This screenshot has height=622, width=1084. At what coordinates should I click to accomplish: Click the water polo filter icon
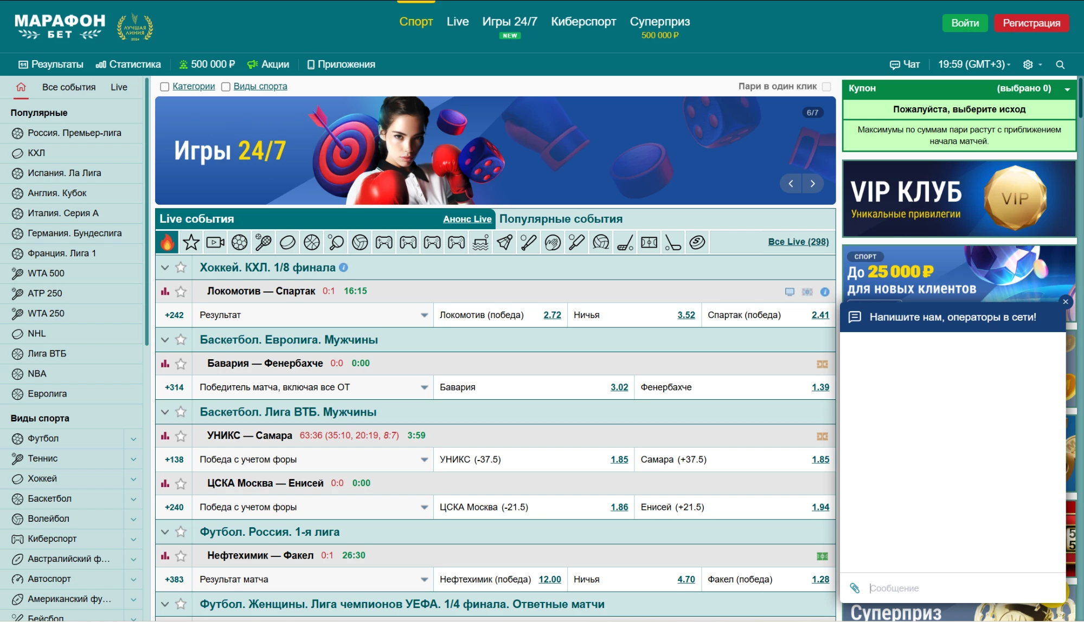click(480, 242)
